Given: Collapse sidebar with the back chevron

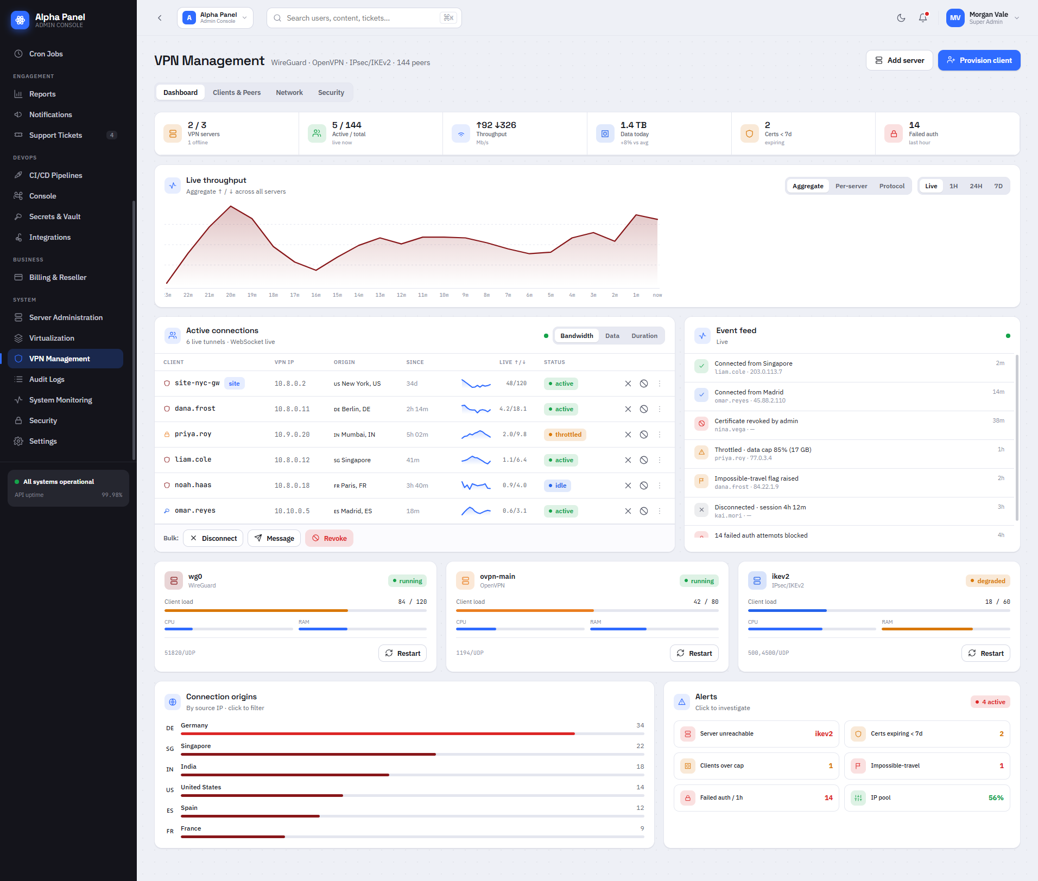Looking at the screenshot, I should click(x=160, y=18).
